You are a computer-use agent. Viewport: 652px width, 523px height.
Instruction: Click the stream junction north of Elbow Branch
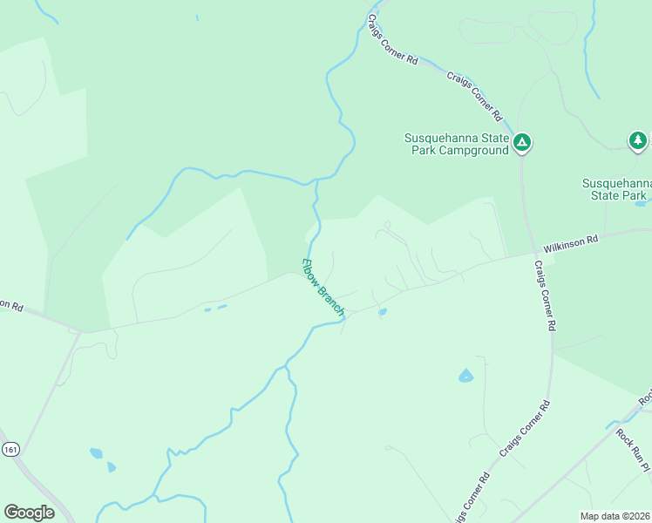click(x=317, y=180)
